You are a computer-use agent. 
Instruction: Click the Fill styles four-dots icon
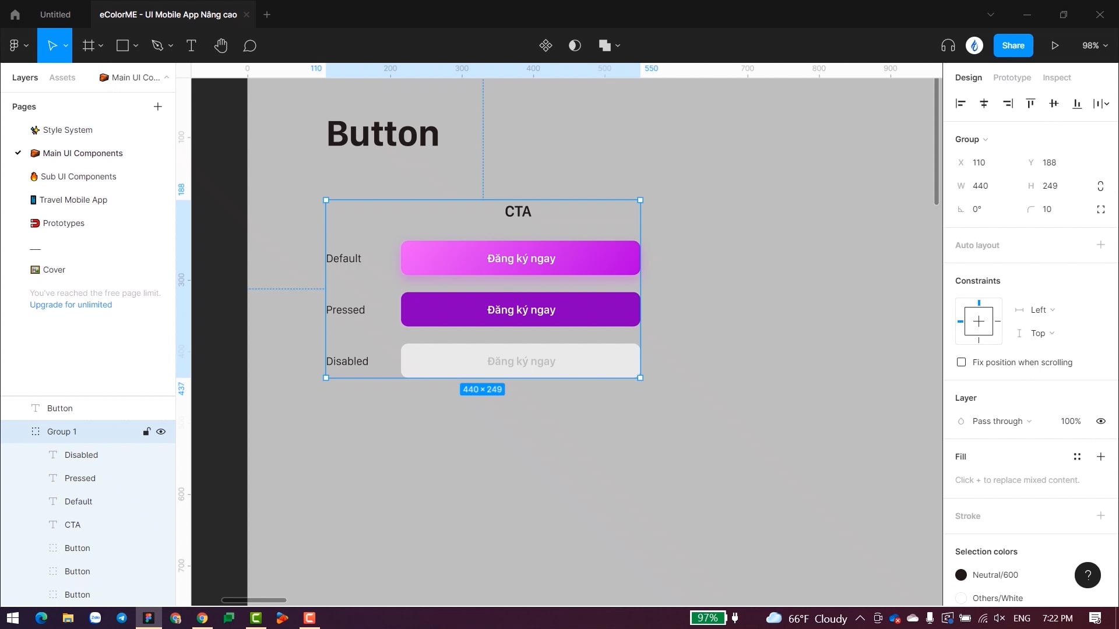pos(1077,457)
